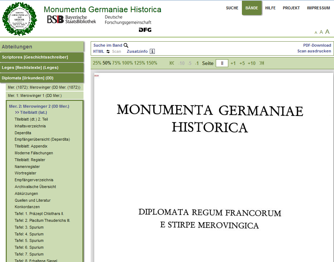334x262 pixels.
Task: Click the Zusatzinfo link
Action: [137, 51]
